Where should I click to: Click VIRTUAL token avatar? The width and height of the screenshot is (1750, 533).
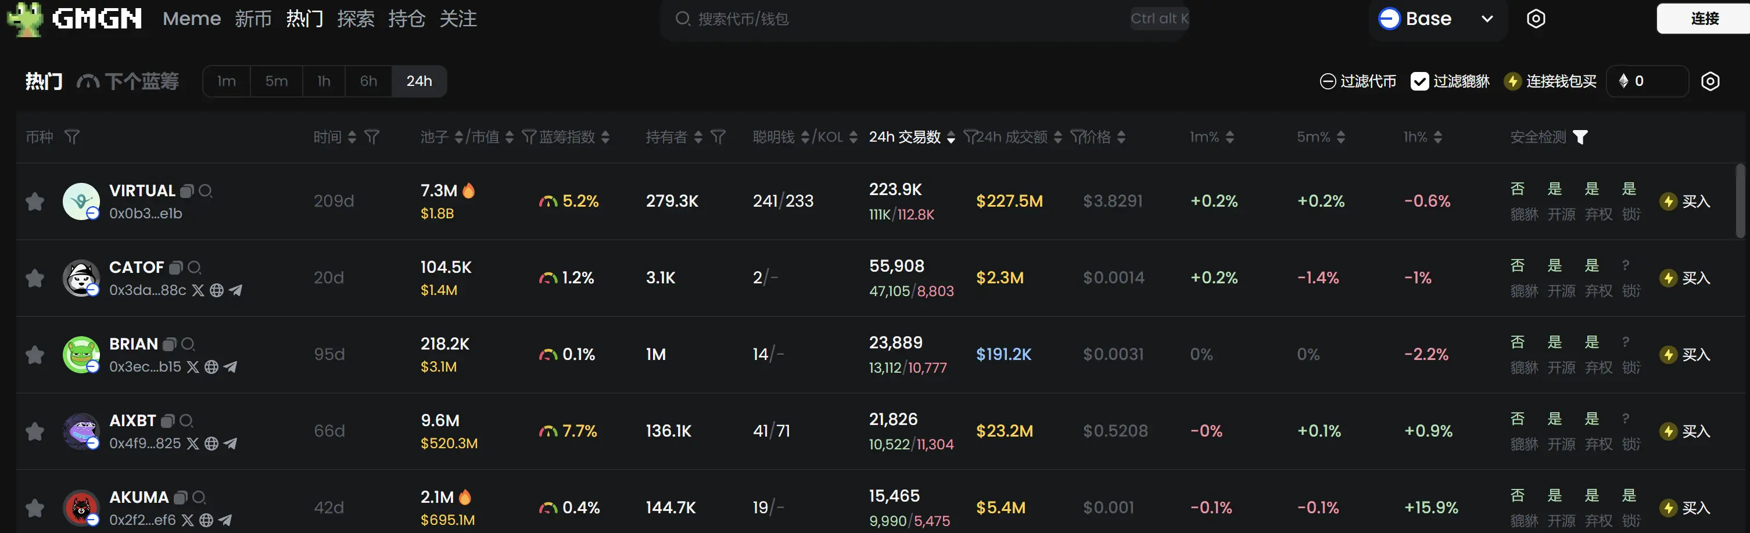(81, 201)
